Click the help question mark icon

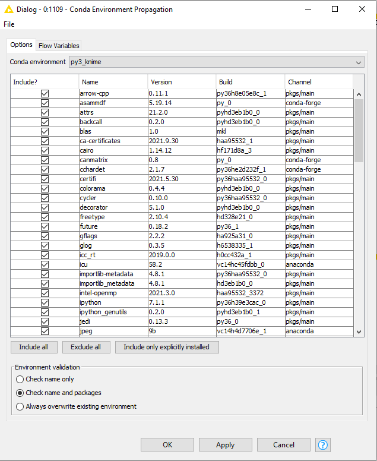(322, 444)
